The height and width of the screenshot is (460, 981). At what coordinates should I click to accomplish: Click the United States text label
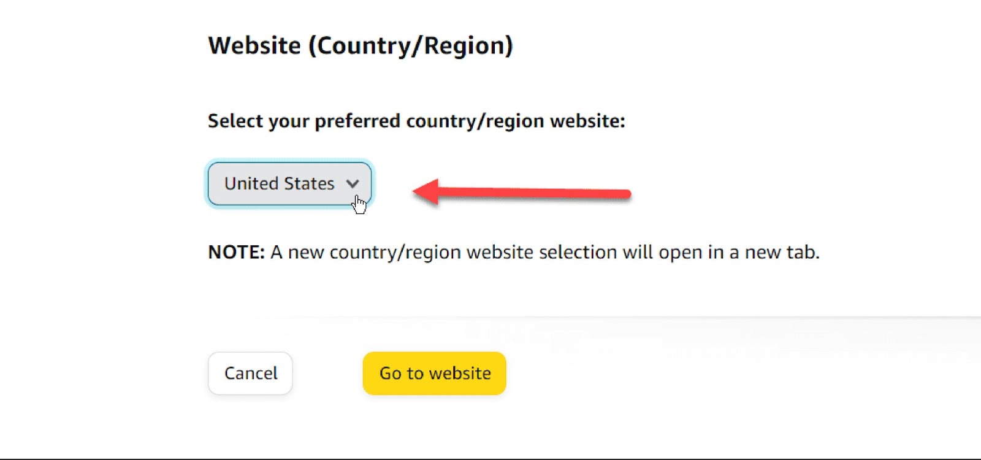point(279,183)
